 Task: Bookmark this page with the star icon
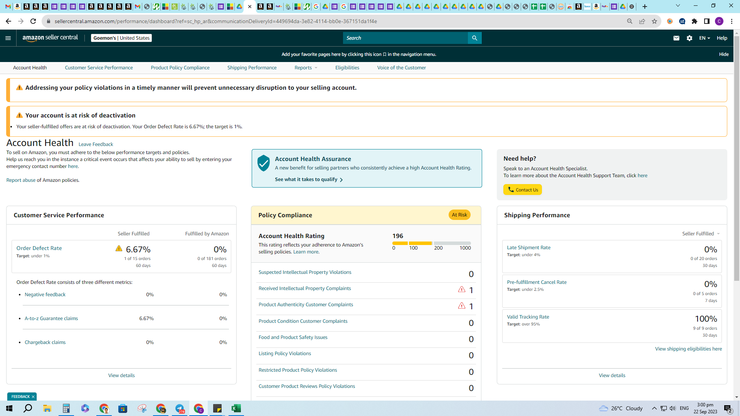(x=654, y=21)
